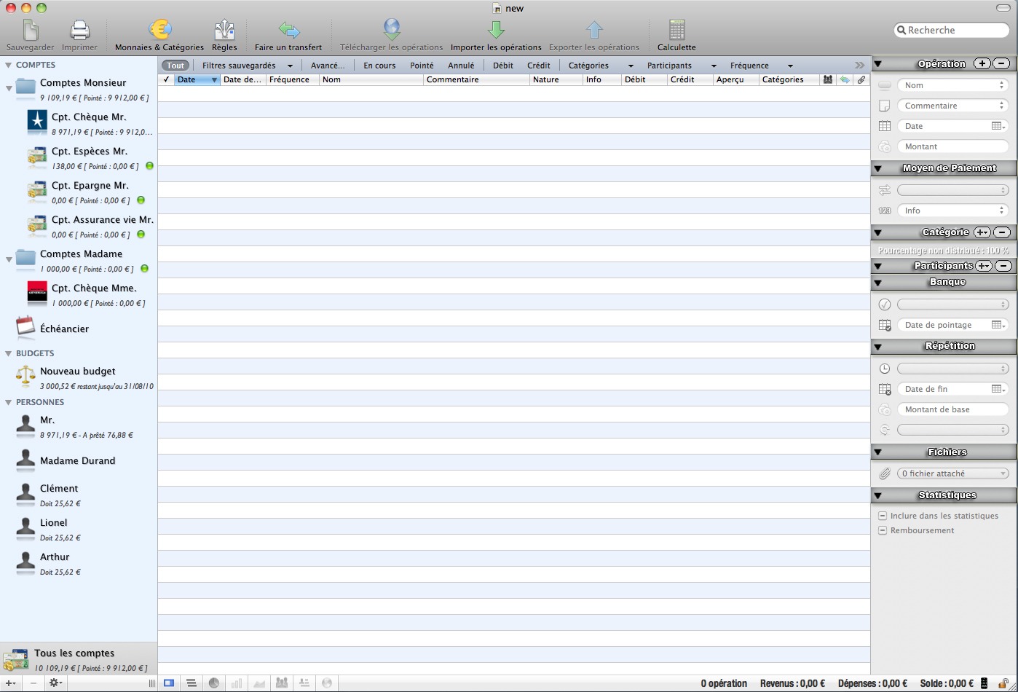
Task: Collapse the PERSONNES section
Action: click(x=9, y=402)
